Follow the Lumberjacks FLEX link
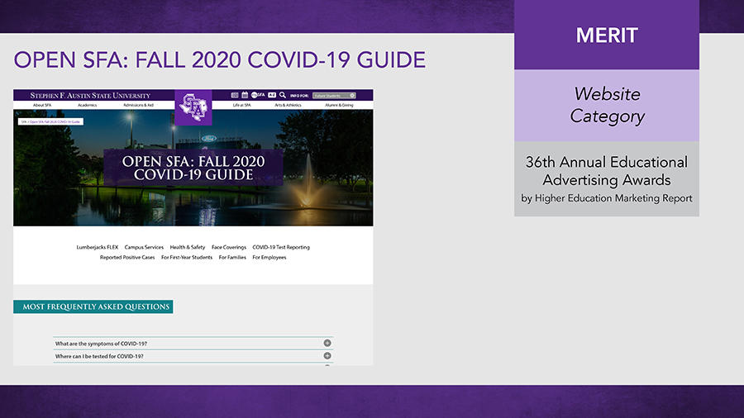 point(98,247)
